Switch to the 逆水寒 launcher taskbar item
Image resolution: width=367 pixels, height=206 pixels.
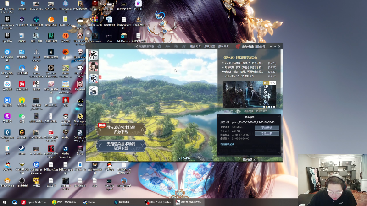[189, 202]
